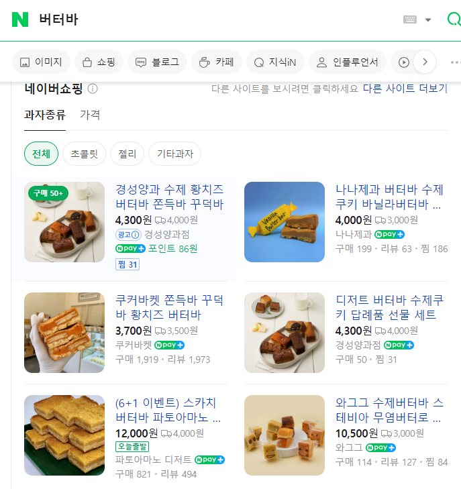This screenshot has height=489, width=461.
Task: Click the green Naver logo
Action: (x=20, y=19)
